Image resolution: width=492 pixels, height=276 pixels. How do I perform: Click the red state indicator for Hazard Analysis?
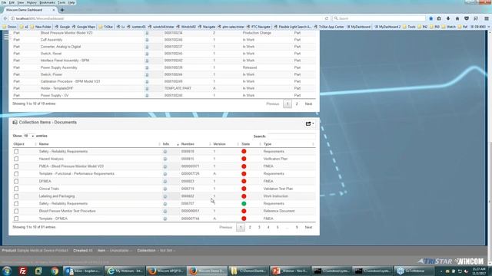(244, 159)
